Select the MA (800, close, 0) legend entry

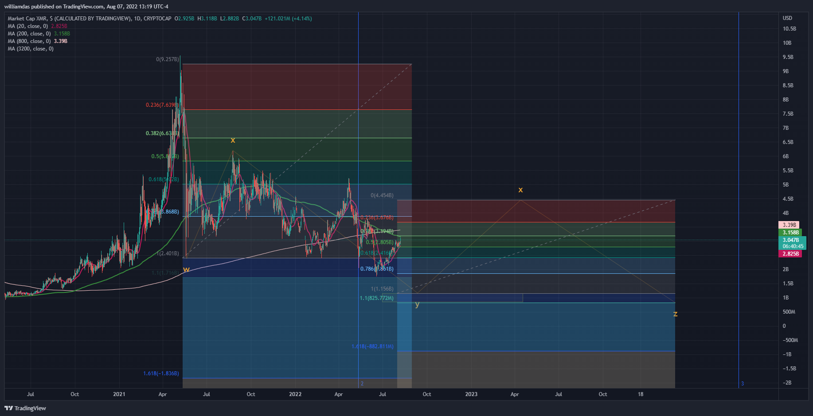click(29, 41)
